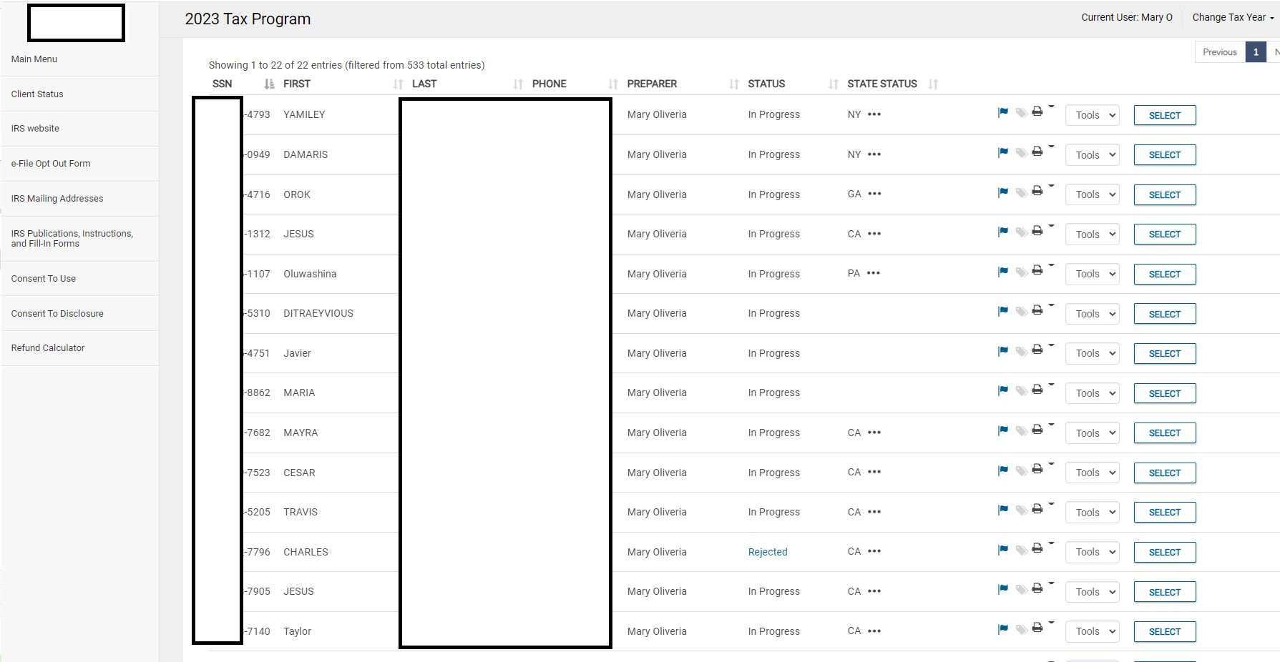This screenshot has width=1280, height=662.
Task: Open the Tools dropdown for DAMARIS
Action: (x=1093, y=154)
